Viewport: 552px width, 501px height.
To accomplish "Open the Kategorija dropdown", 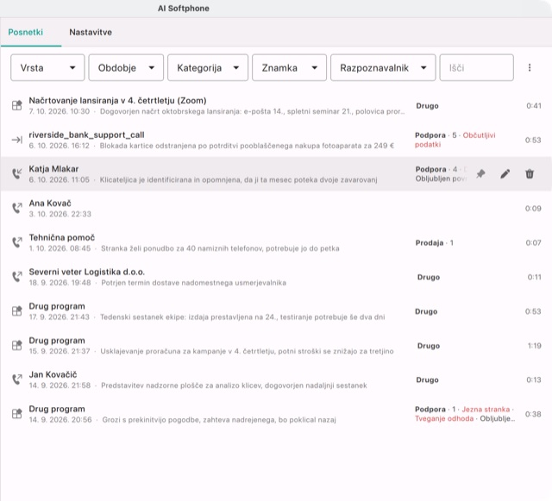I will (x=208, y=67).
